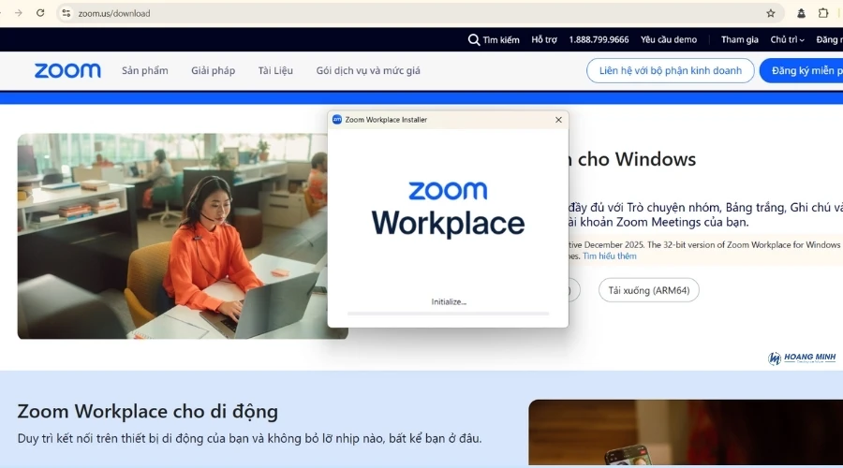This screenshot has height=468, width=843.
Task: Click the Tìm kiếm search icon
Action: [x=474, y=39]
